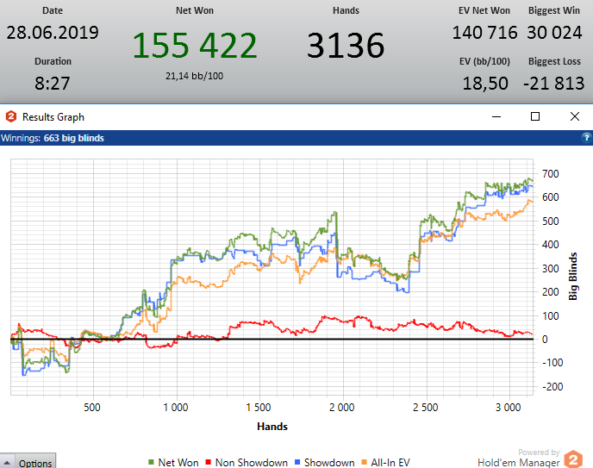Click the green Net Won legend swatch

pyautogui.click(x=152, y=462)
